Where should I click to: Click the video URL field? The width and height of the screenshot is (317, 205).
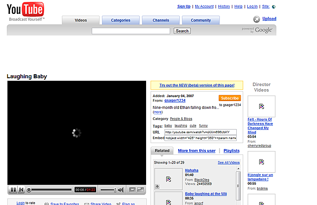click(201, 132)
